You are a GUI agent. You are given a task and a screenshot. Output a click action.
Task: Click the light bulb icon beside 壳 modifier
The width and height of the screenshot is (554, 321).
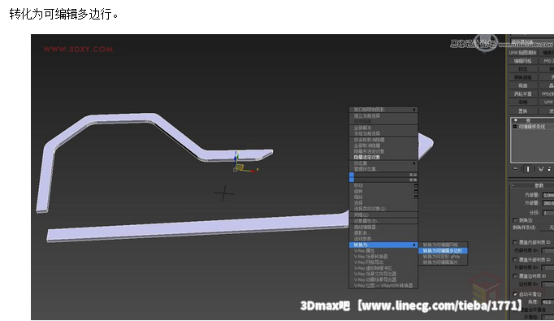[516, 120]
